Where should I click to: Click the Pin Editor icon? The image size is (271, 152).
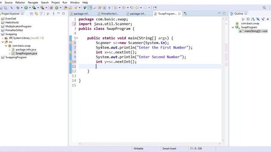155,8
